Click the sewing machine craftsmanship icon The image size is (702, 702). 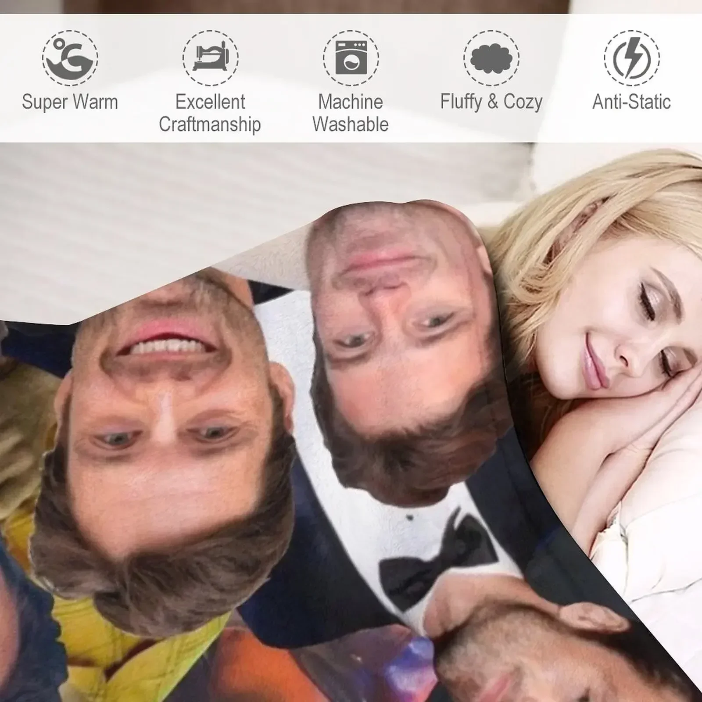coord(211,57)
